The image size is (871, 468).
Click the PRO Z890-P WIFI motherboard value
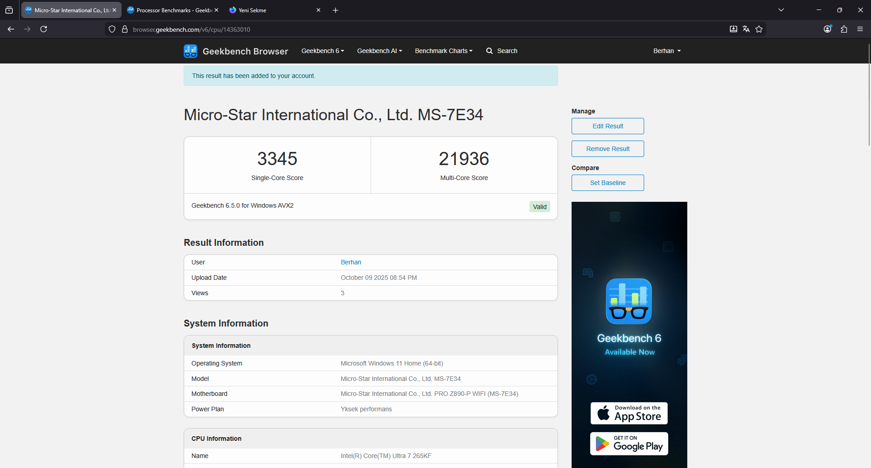click(430, 394)
